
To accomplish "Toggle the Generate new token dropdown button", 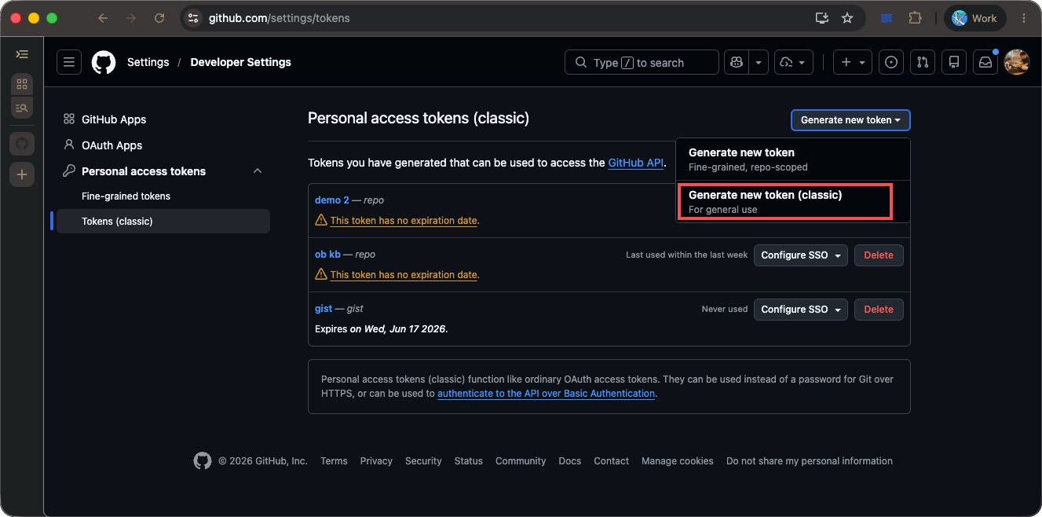I will [850, 120].
